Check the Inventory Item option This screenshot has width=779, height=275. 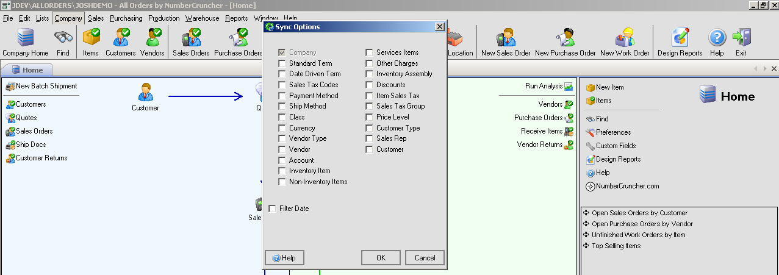(282, 171)
